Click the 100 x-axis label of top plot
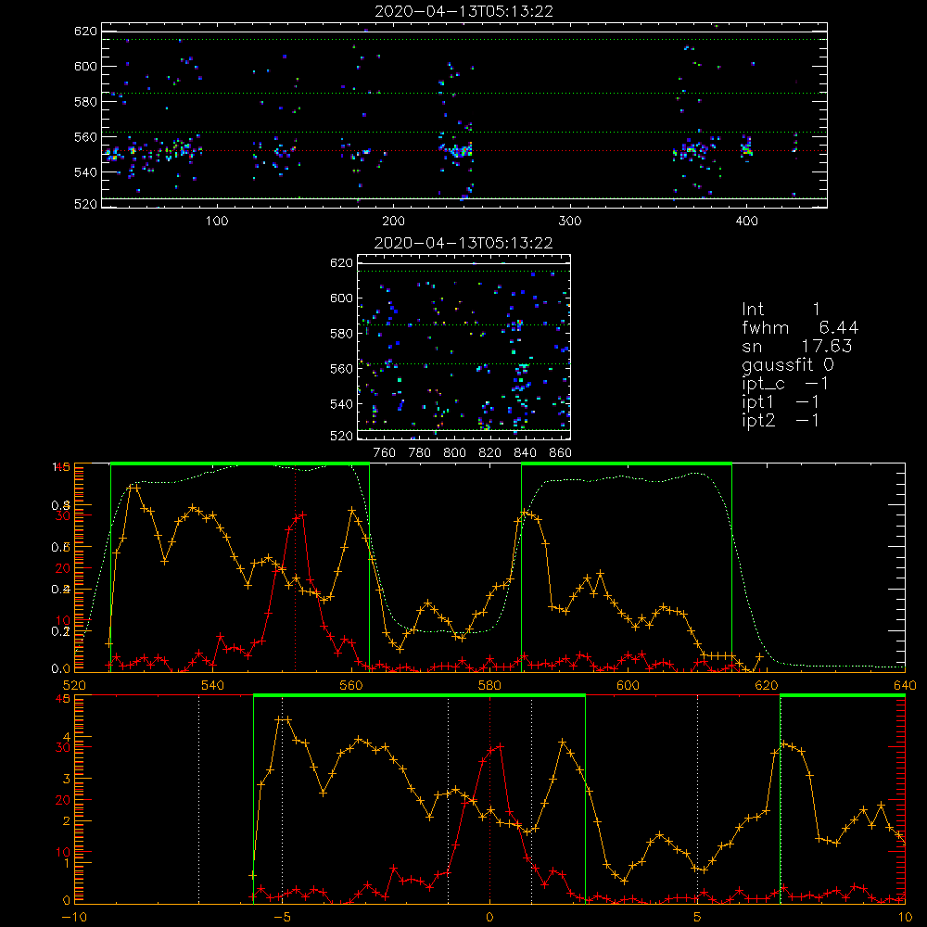This screenshot has height=927, width=927. point(217,222)
